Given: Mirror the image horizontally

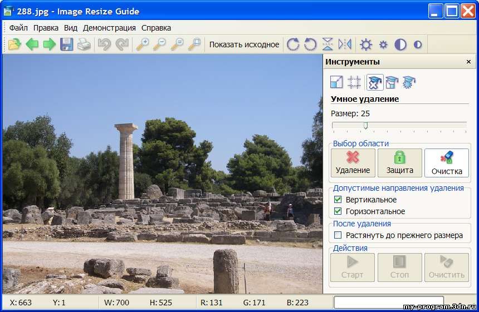Looking at the screenshot, I should (345, 44).
